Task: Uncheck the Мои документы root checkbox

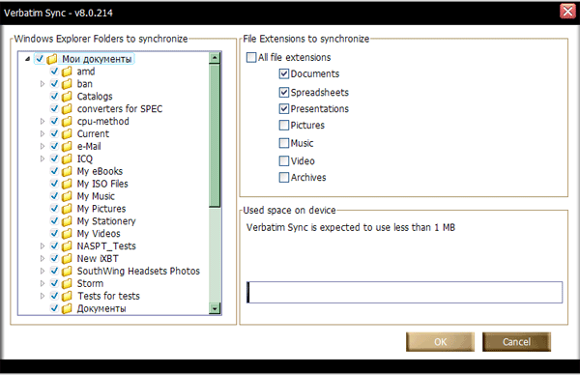Action: [40, 58]
